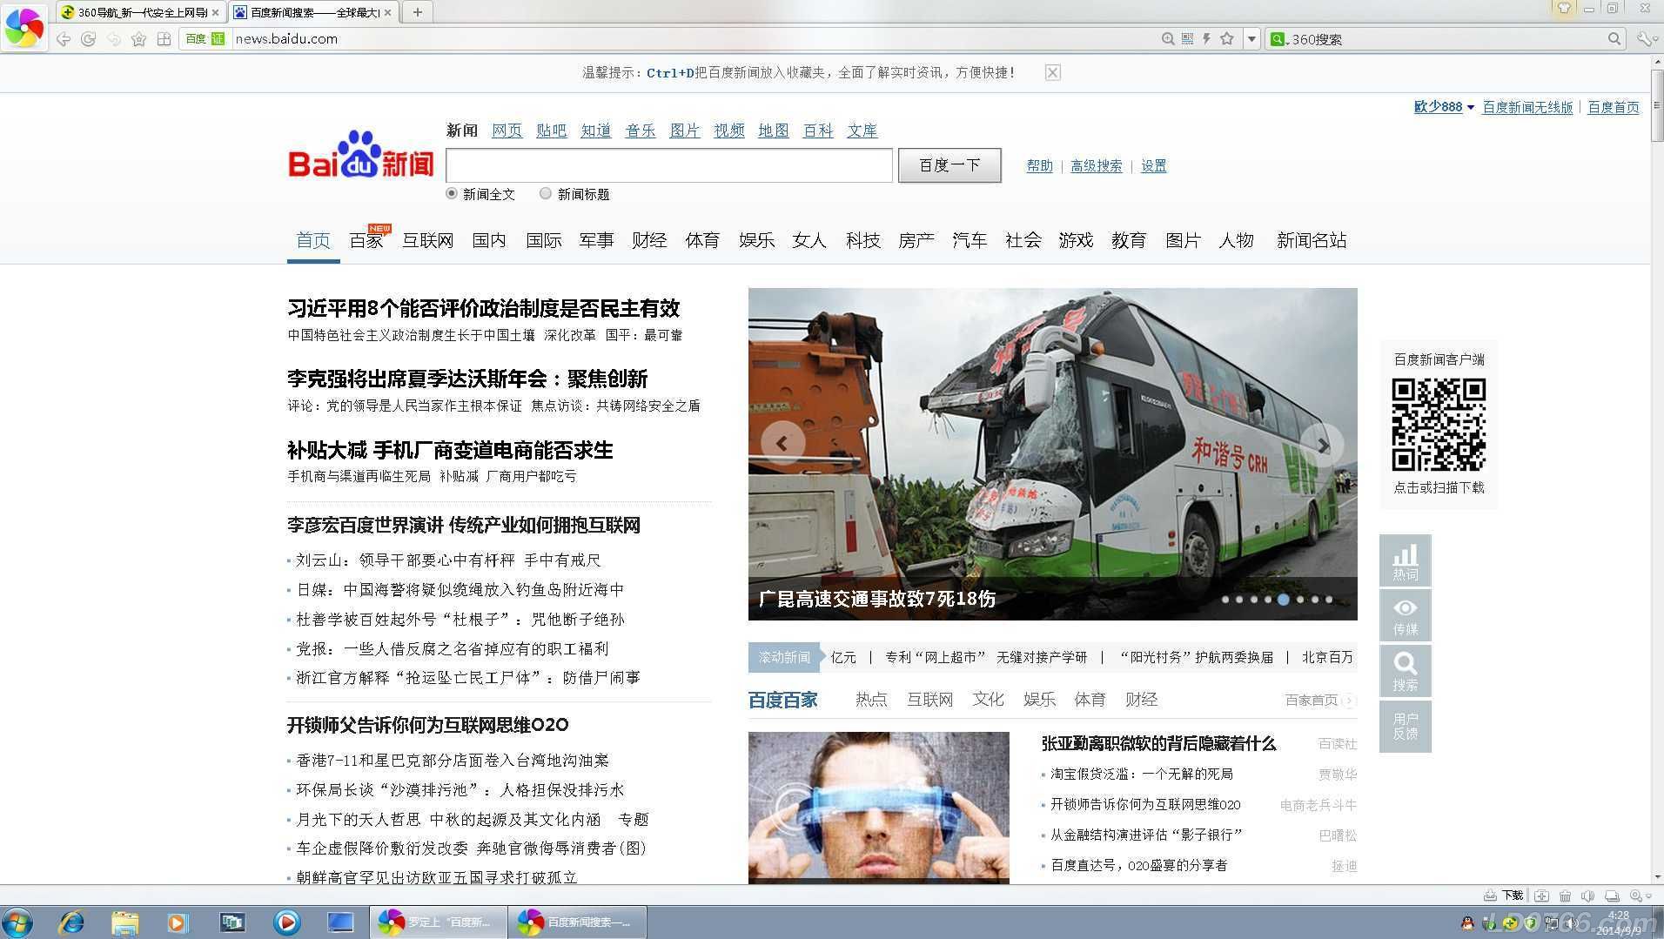
Task: Click the trash bin status bar icon
Action: click(x=1565, y=895)
